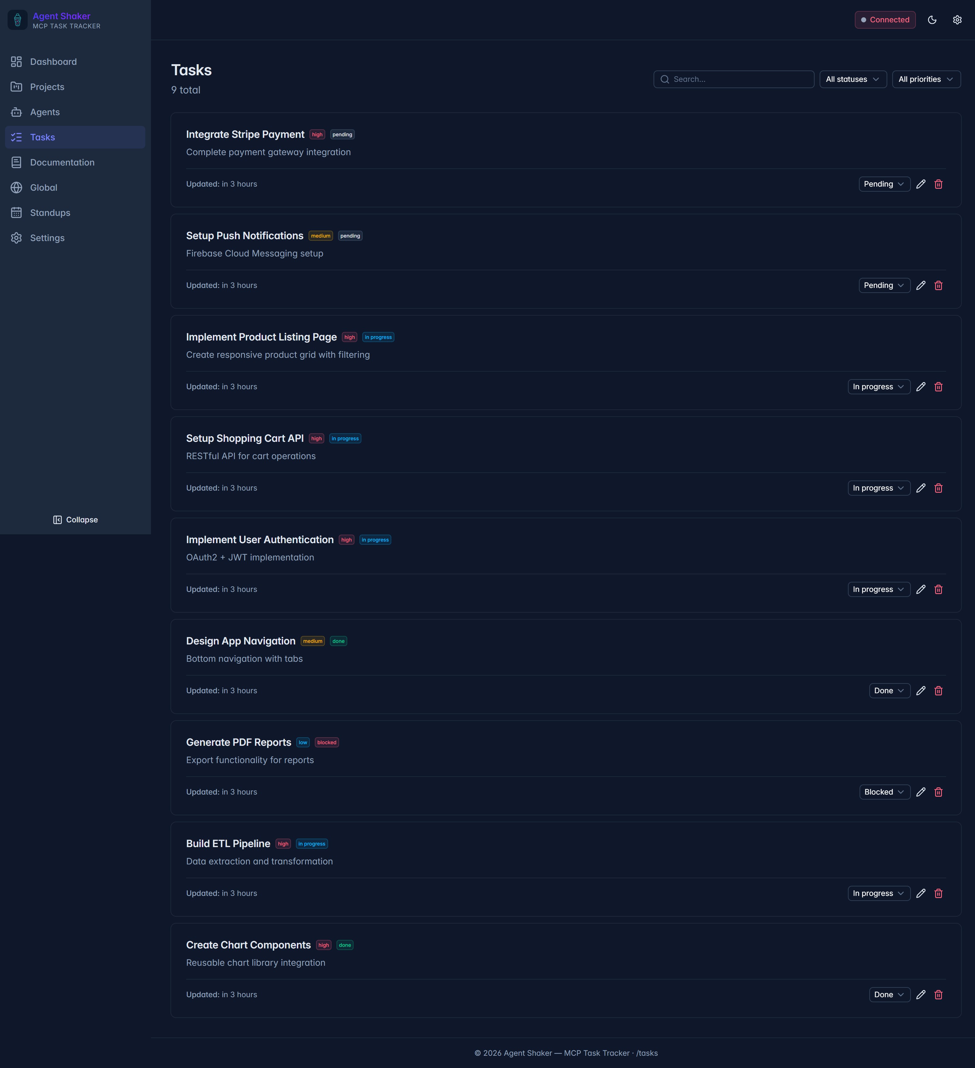Toggle dark mode moon icon

[932, 20]
